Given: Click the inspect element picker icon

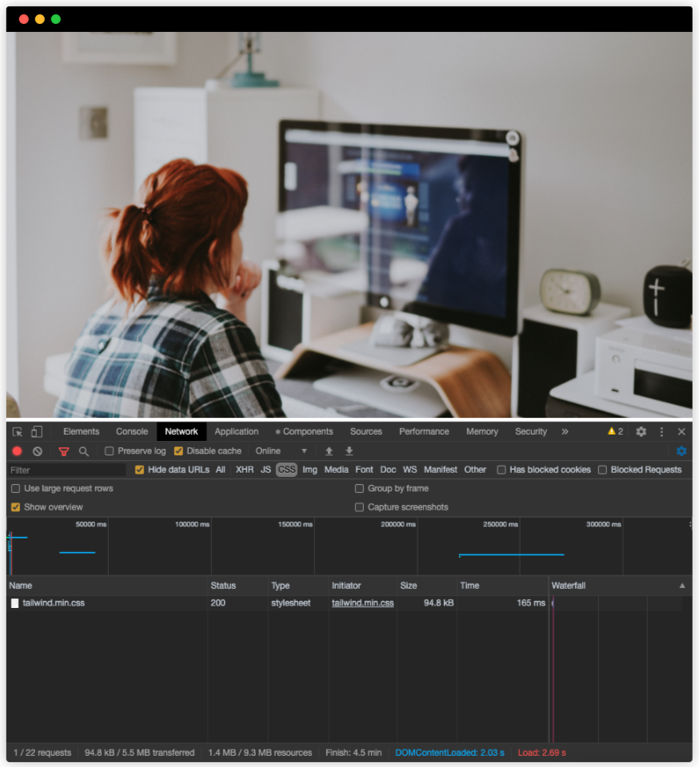Looking at the screenshot, I should tap(18, 431).
